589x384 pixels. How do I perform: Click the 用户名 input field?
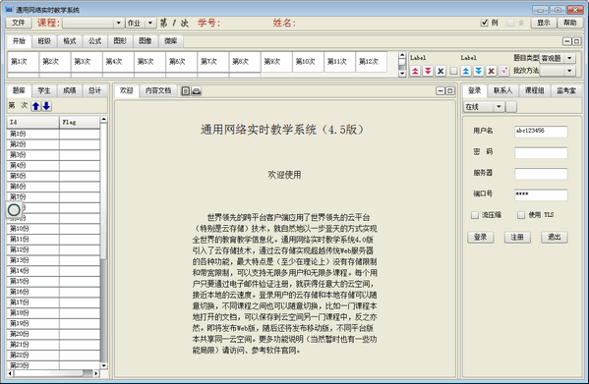[x=541, y=132]
